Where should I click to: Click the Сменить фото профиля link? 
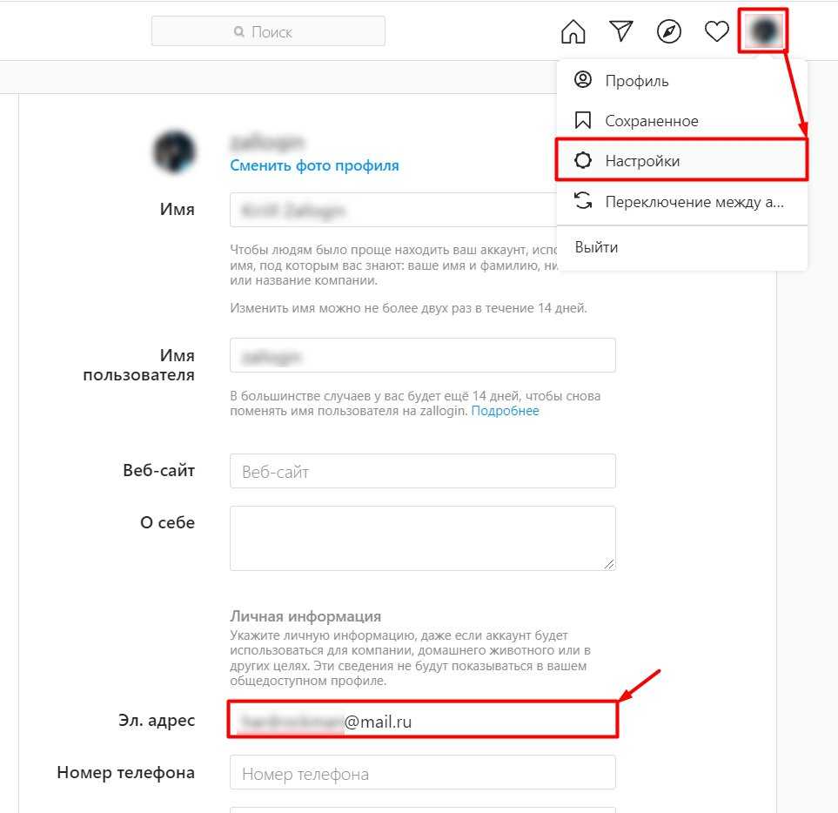tap(314, 165)
